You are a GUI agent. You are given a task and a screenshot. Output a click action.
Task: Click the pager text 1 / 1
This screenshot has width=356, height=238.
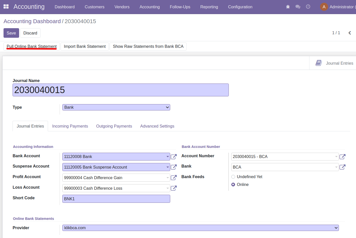[336, 33]
